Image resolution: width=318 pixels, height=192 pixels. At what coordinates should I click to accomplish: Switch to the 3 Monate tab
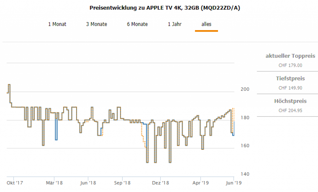[x=97, y=24]
